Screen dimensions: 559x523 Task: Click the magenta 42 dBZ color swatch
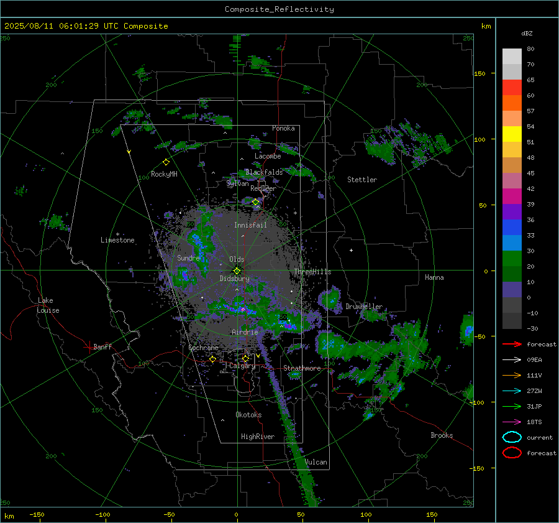pos(512,196)
